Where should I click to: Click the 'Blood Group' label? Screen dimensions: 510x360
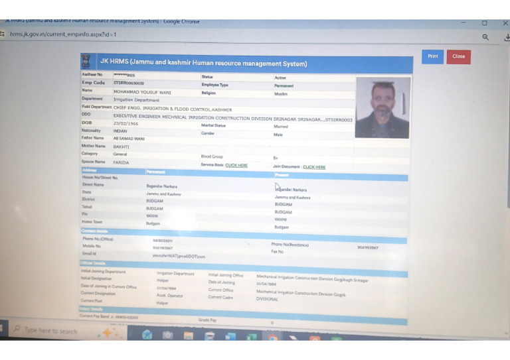point(212,156)
